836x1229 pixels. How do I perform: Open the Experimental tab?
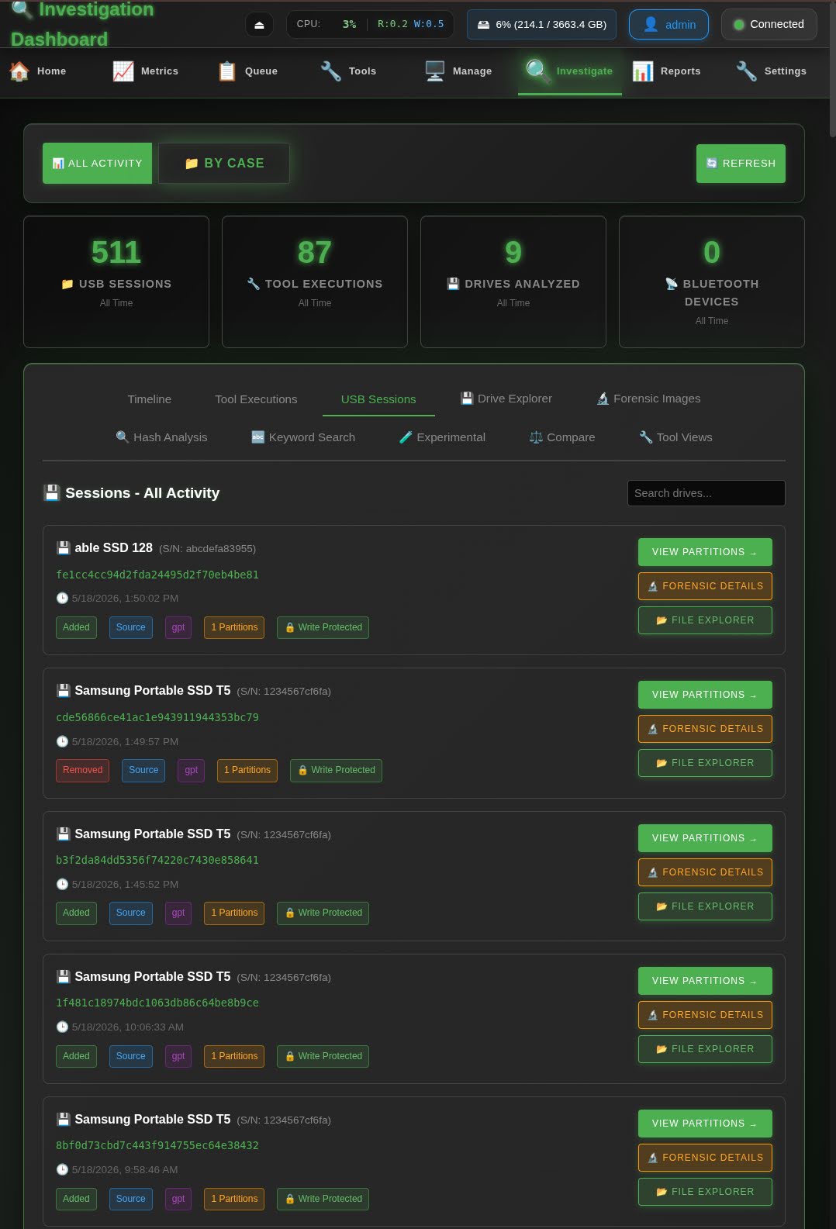pyautogui.click(x=442, y=438)
